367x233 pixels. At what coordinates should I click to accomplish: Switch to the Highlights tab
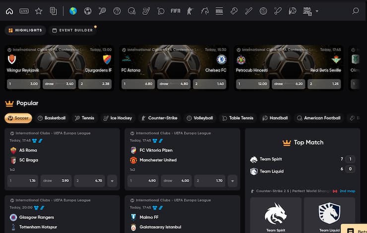[x=25, y=30]
